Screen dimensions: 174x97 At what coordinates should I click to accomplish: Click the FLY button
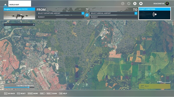pos(155,86)
